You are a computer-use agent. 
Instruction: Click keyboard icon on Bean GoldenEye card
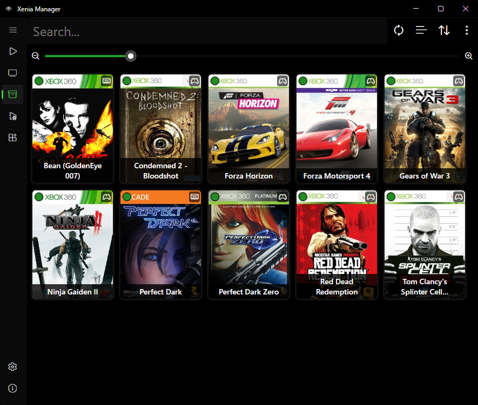pos(106,81)
